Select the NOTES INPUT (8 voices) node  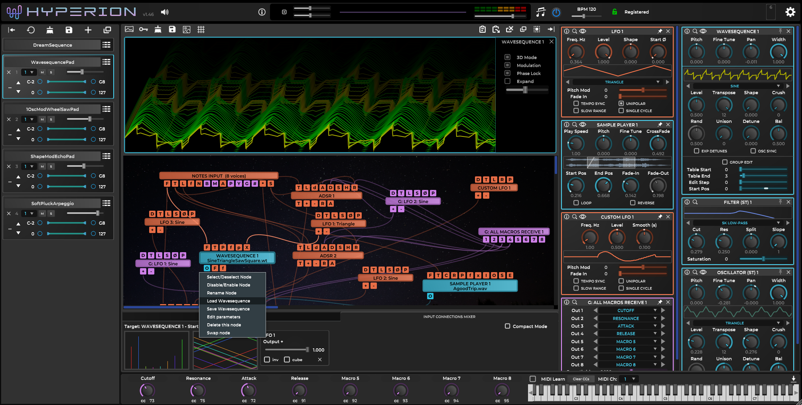[x=219, y=176]
